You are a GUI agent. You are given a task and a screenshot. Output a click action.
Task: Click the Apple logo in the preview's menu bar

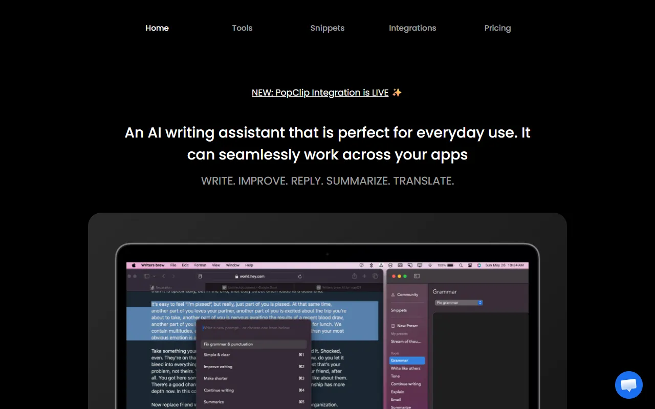pyautogui.click(x=134, y=265)
